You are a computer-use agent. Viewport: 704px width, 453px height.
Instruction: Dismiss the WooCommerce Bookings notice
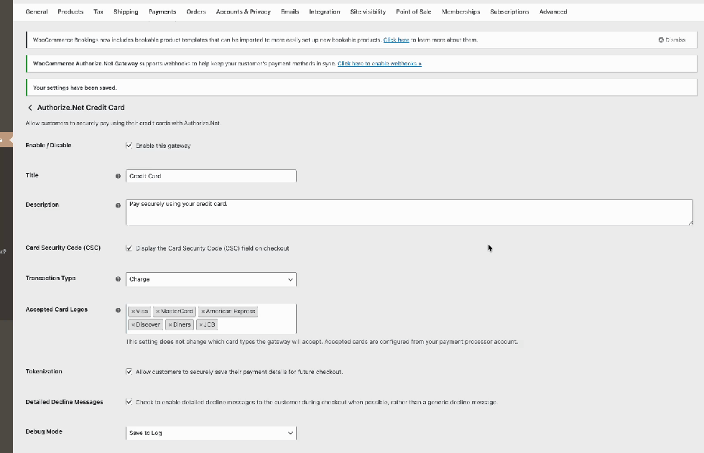click(x=672, y=40)
